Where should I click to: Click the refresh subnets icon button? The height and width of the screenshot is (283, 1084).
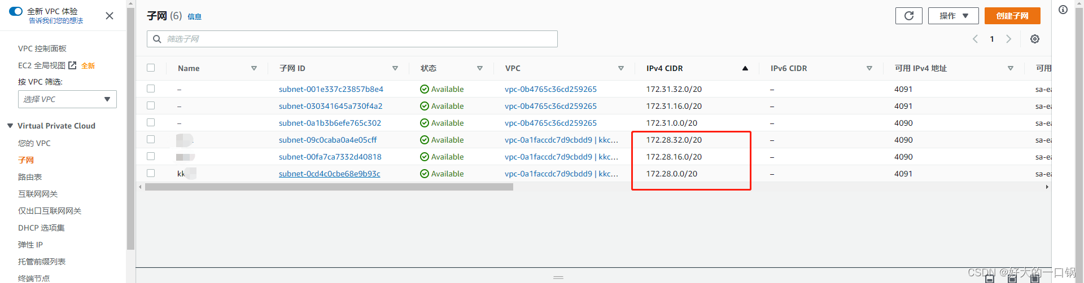coord(908,16)
